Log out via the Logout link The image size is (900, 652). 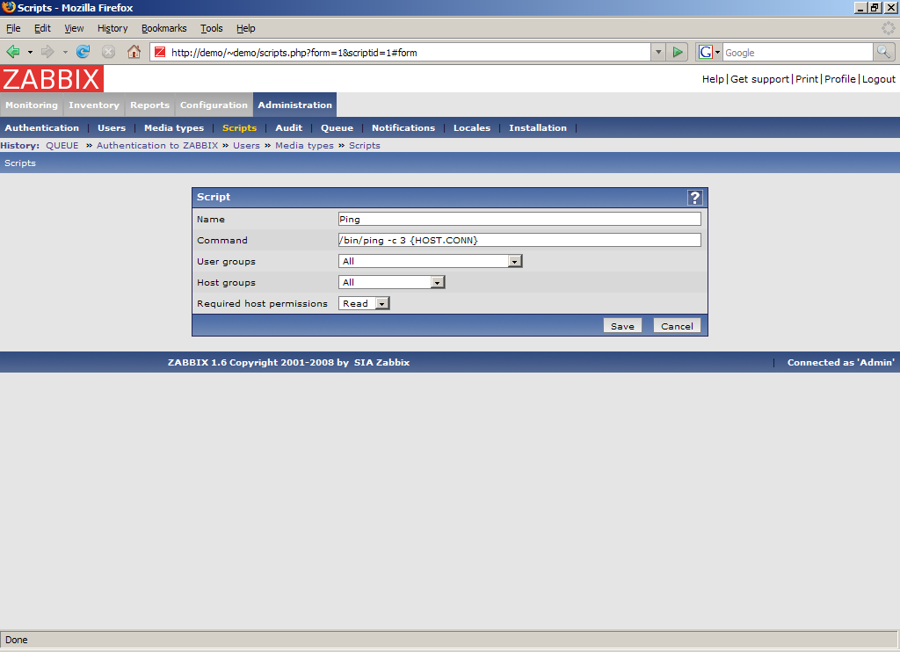(x=878, y=79)
